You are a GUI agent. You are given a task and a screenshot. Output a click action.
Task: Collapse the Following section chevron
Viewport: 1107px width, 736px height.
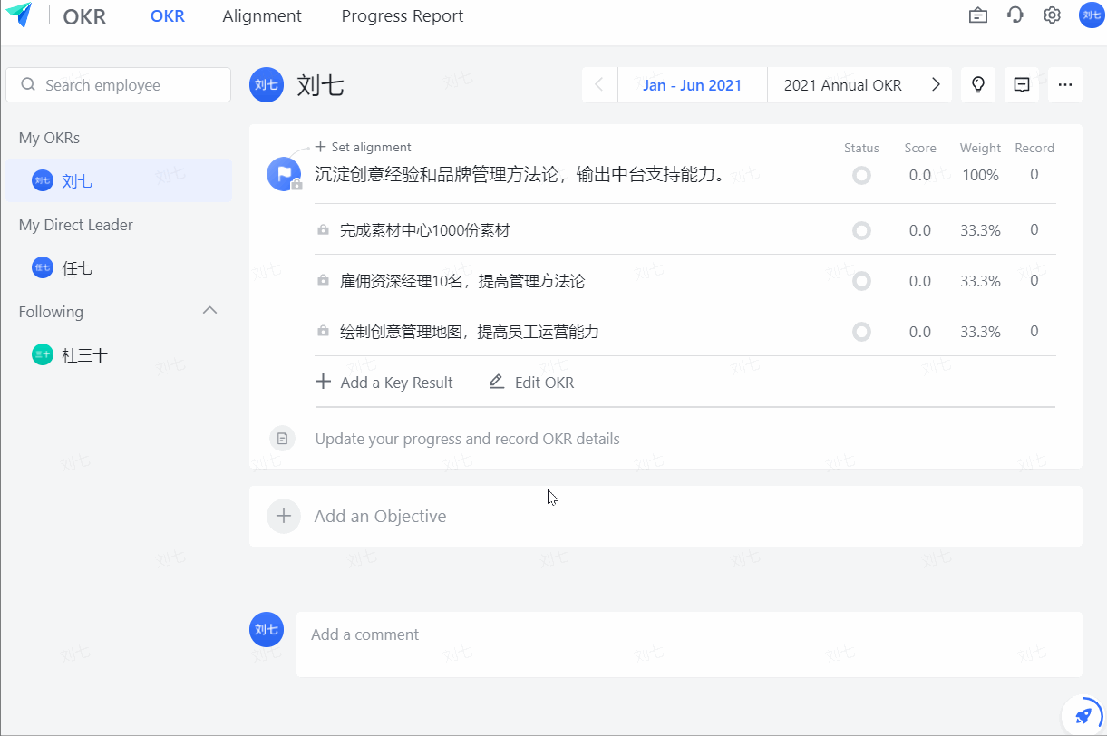click(209, 310)
